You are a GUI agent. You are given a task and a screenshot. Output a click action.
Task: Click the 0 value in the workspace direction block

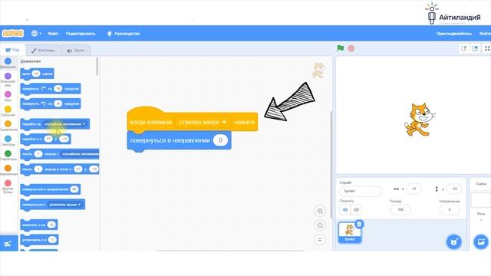[220, 140]
